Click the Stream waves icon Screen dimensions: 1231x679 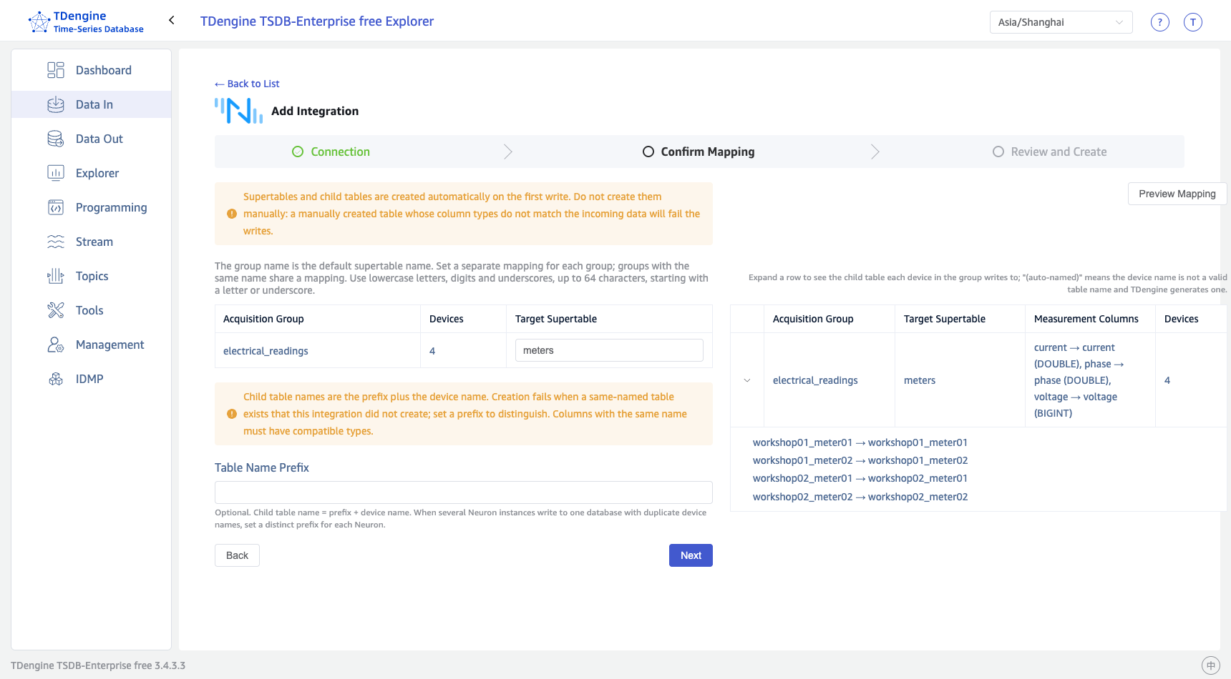56,242
